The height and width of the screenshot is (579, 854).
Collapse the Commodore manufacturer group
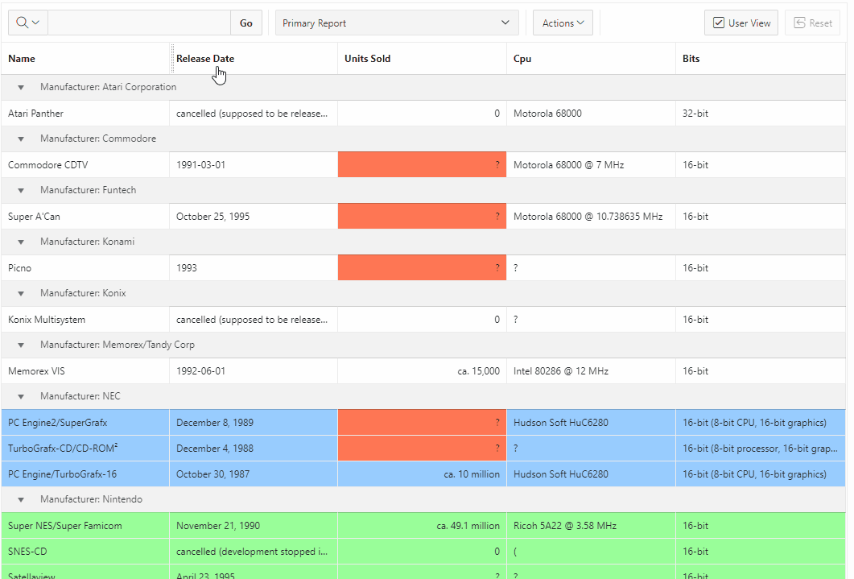pyautogui.click(x=21, y=139)
